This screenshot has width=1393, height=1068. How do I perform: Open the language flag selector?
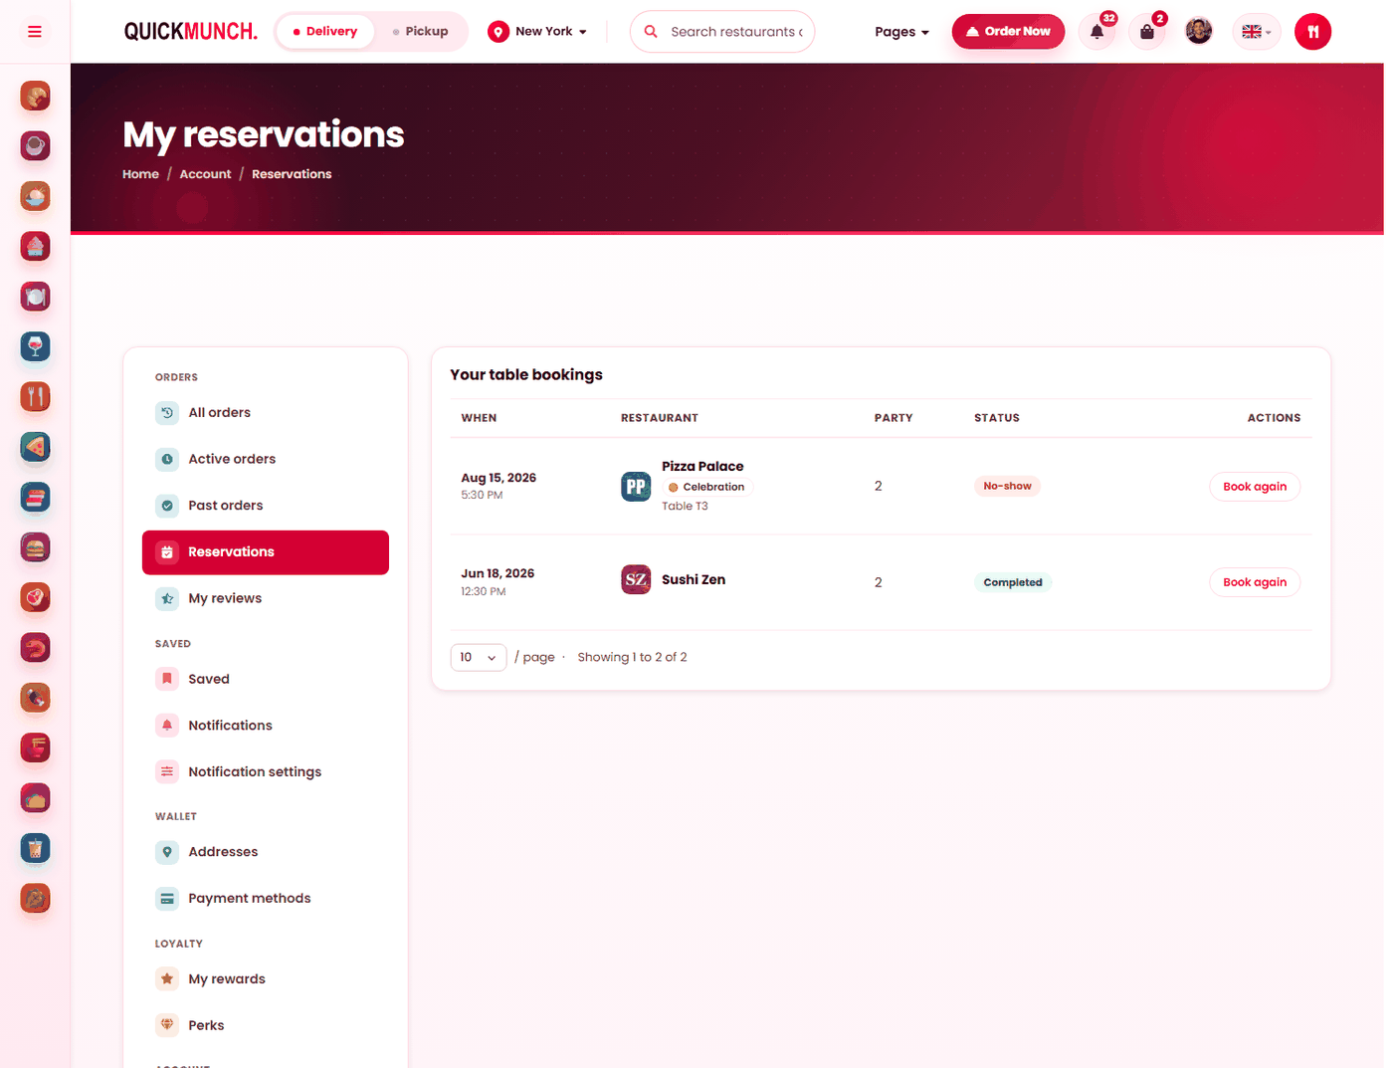click(x=1256, y=32)
